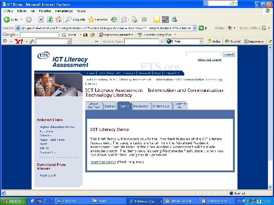
Task: Open Higher Education Home link
Action: coord(57,127)
